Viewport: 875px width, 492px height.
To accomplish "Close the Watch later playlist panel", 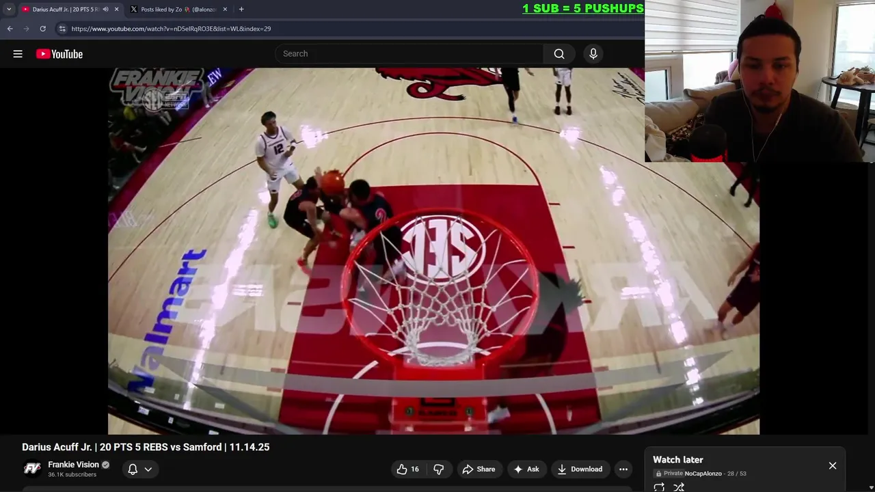I will (833, 466).
